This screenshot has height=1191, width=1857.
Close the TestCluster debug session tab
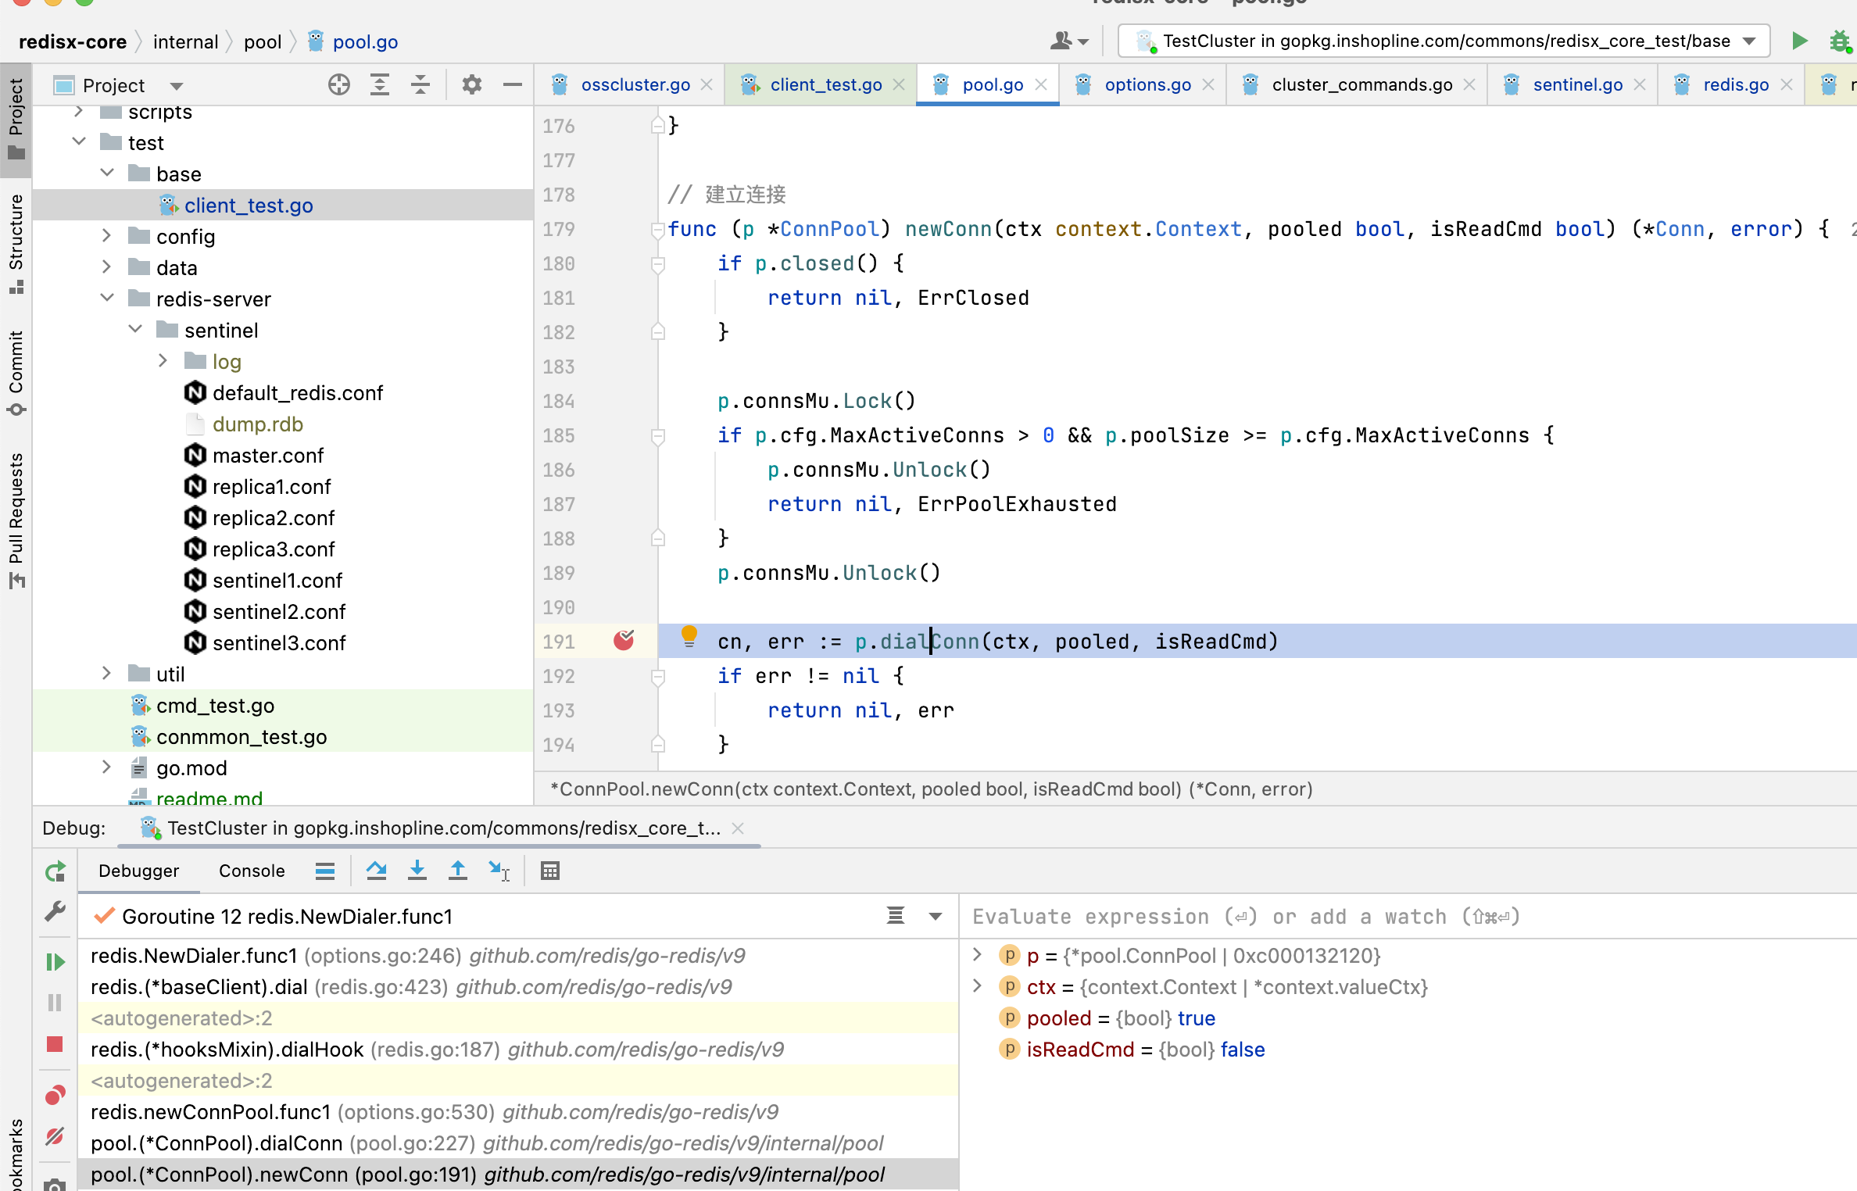[738, 828]
